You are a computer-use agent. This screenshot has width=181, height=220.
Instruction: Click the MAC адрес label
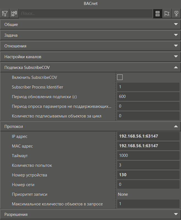pyautogui.click(x=22, y=146)
